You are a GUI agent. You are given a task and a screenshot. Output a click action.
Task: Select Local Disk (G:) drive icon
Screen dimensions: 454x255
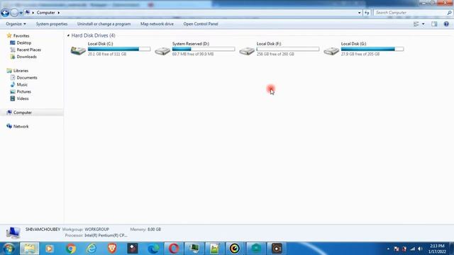[331, 51]
